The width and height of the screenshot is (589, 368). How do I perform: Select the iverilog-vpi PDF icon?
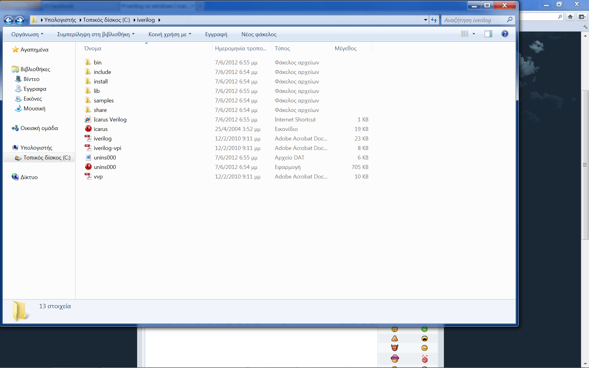tap(88, 148)
